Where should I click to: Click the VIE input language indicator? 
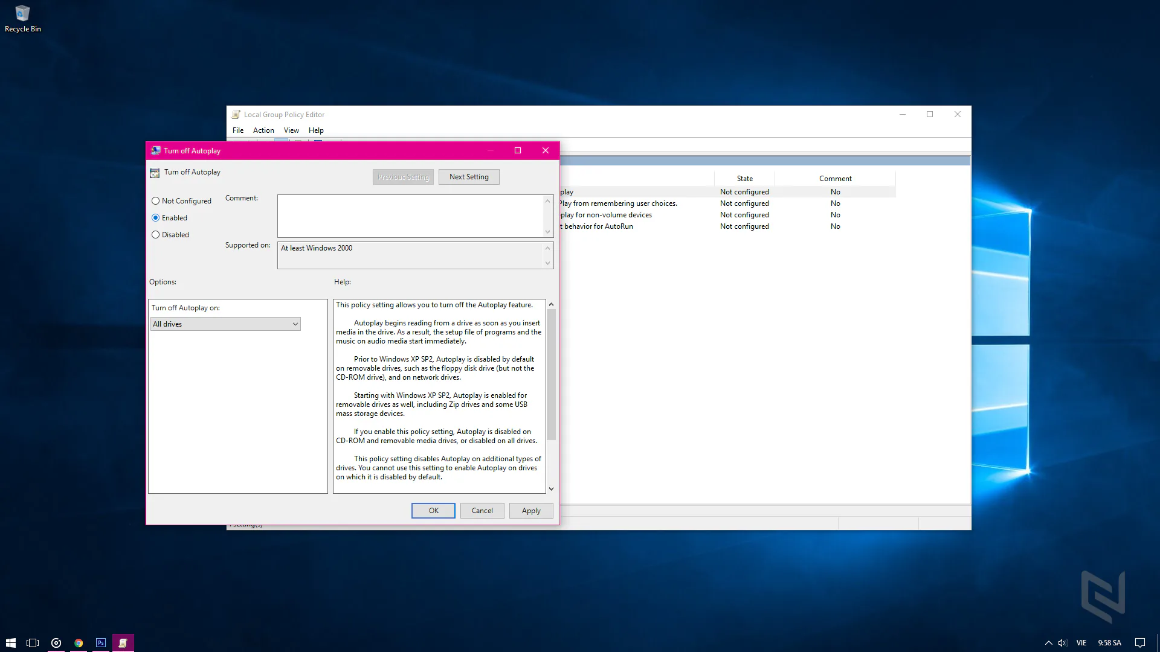pos(1081,643)
